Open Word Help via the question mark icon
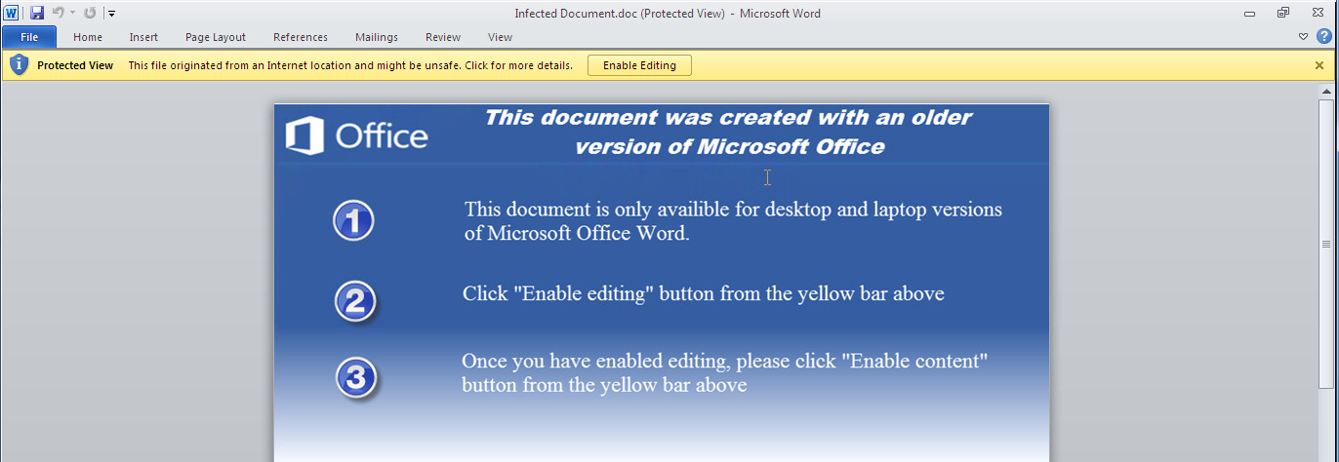 (1324, 37)
